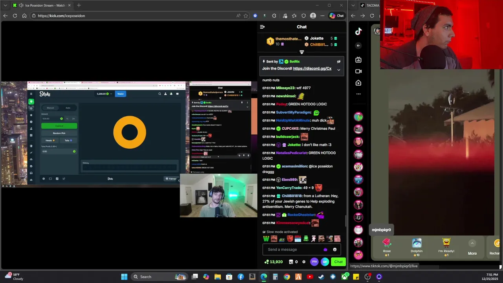This screenshot has height=283, width=503.
Task: Open File Explorer from the taskbar
Action: coord(218,277)
